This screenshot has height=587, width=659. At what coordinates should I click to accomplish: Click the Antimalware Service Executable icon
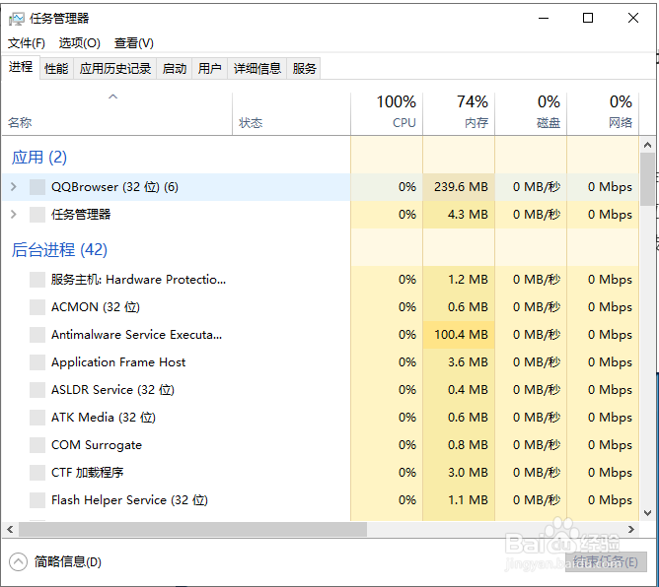click(37, 335)
